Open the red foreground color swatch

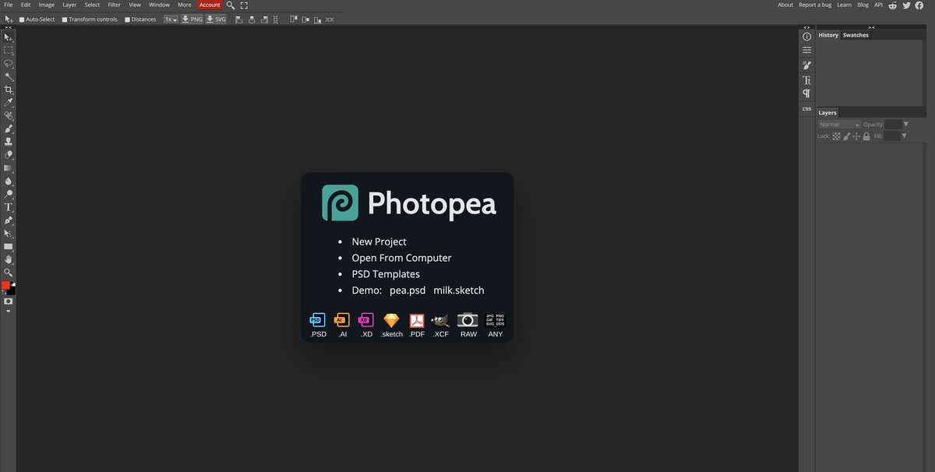click(5, 286)
